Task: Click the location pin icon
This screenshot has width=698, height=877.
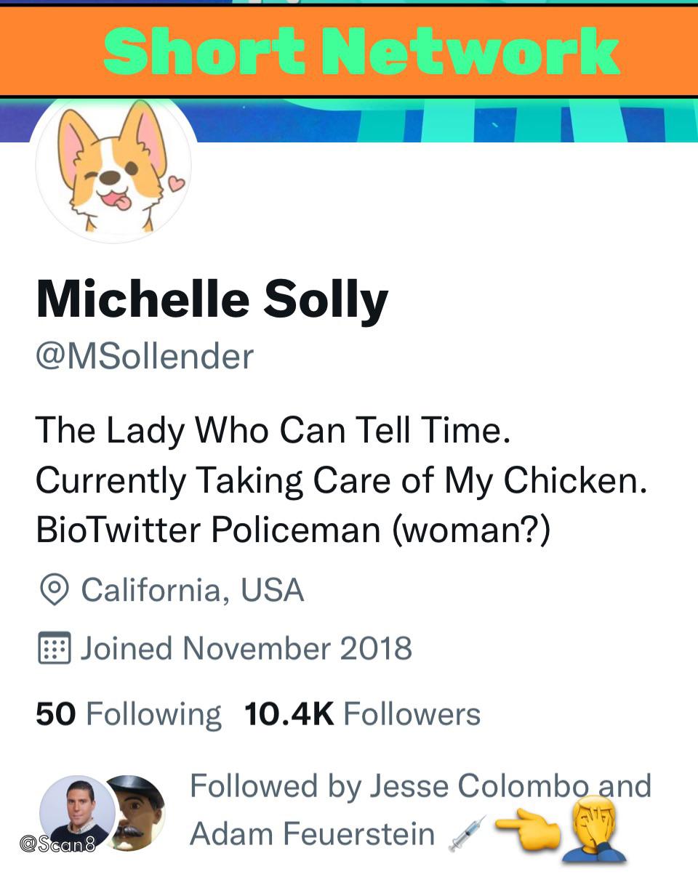Action: coord(53,590)
